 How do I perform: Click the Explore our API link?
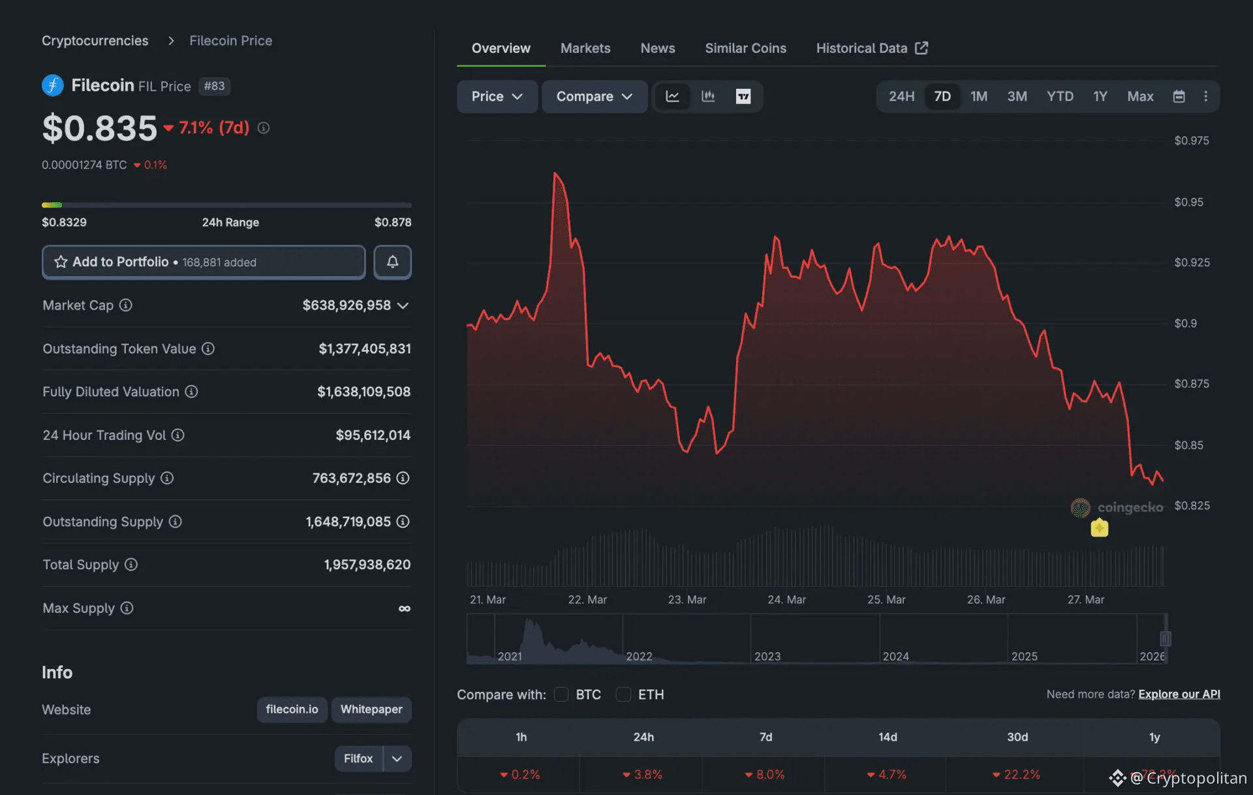click(1179, 694)
